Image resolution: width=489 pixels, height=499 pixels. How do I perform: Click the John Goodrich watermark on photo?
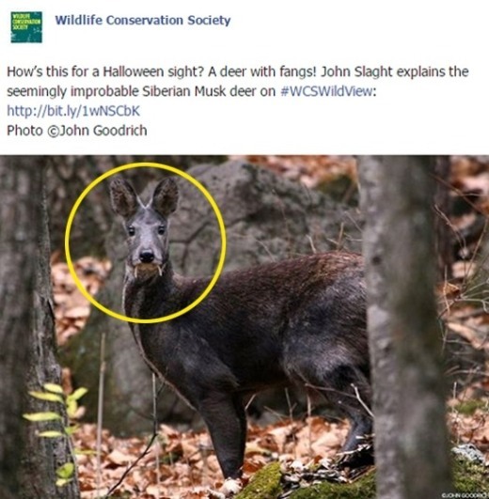coord(465,495)
